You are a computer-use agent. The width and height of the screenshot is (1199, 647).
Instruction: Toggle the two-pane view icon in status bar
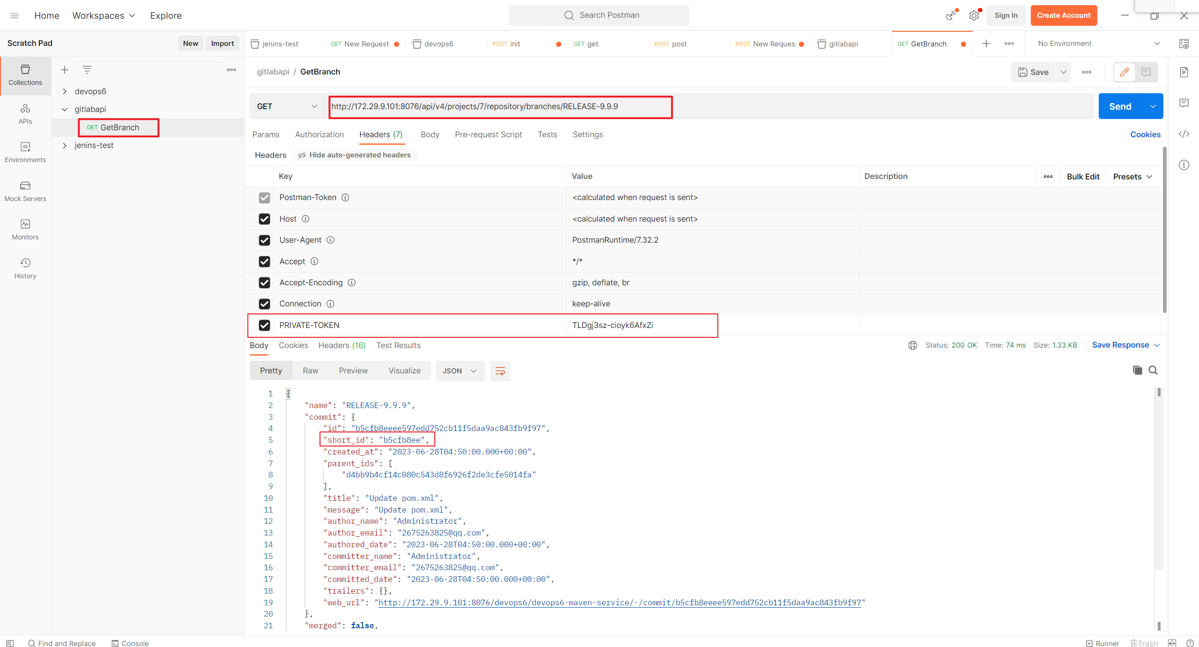(1172, 643)
